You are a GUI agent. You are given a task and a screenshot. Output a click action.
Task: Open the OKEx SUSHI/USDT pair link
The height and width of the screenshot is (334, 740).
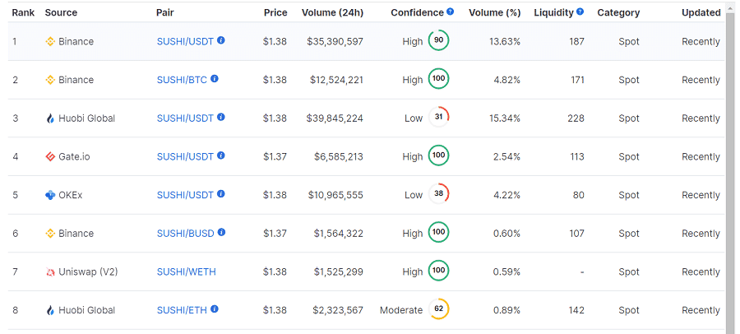coord(185,195)
